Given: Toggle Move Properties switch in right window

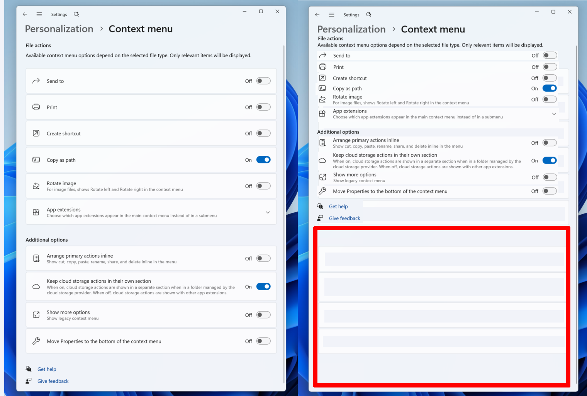Looking at the screenshot, I should coord(550,191).
